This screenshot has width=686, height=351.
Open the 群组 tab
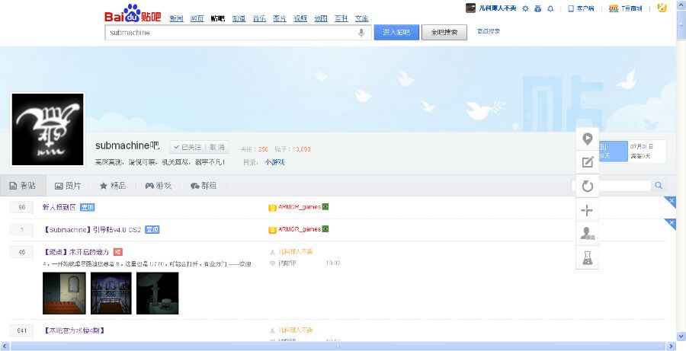(204, 186)
